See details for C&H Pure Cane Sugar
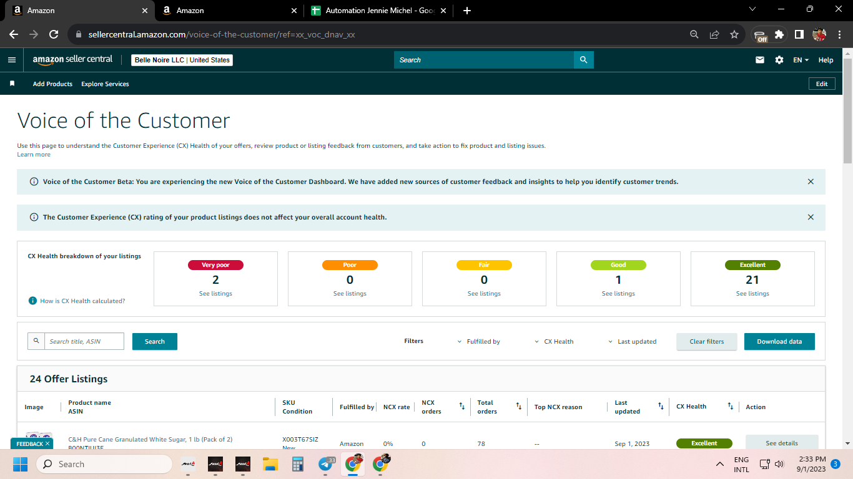This screenshot has width=853, height=479. tap(782, 443)
